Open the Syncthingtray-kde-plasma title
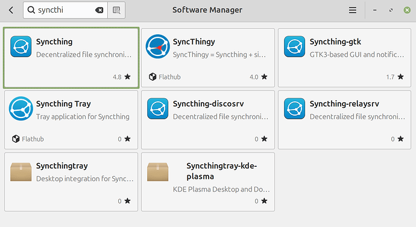This screenshot has height=227, width=416. click(x=221, y=171)
